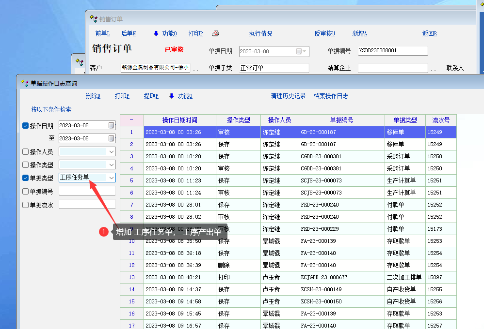The image size is (484, 329).
Task: Click blue arrow 功能 in log query toolbar
Action: coord(180,96)
